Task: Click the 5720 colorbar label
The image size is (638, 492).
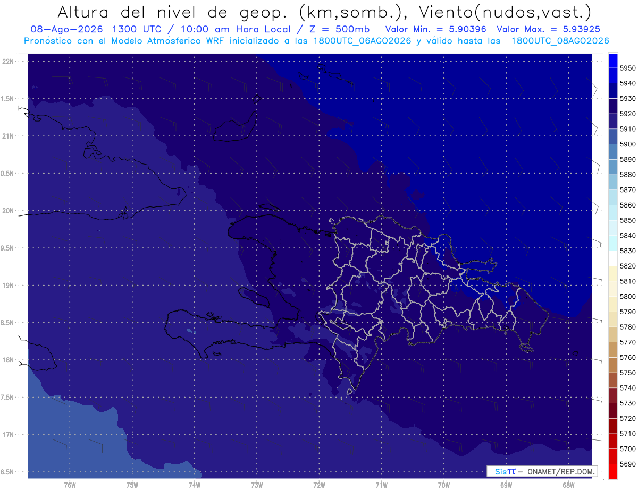Action: coord(627,418)
